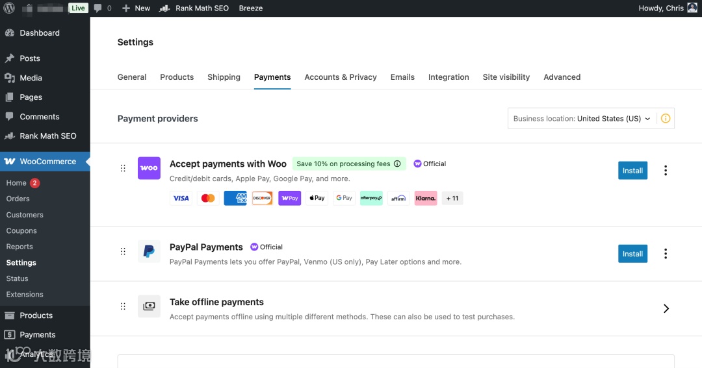Click the purple Woo provider logo
Screen dimensions: 702x368
(149, 168)
